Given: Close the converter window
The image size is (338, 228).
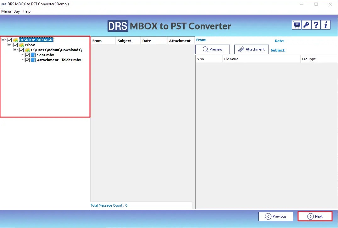Looking at the screenshot, I should tap(330, 4).
